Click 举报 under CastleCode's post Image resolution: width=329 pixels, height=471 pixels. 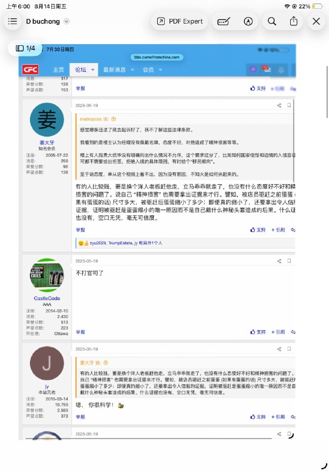tap(81, 332)
